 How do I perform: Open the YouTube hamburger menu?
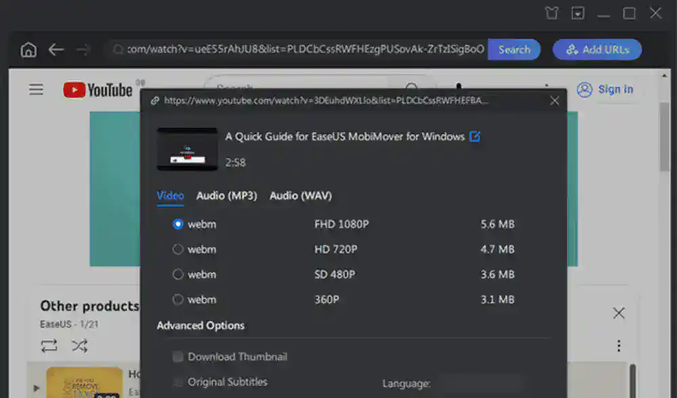coord(36,89)
